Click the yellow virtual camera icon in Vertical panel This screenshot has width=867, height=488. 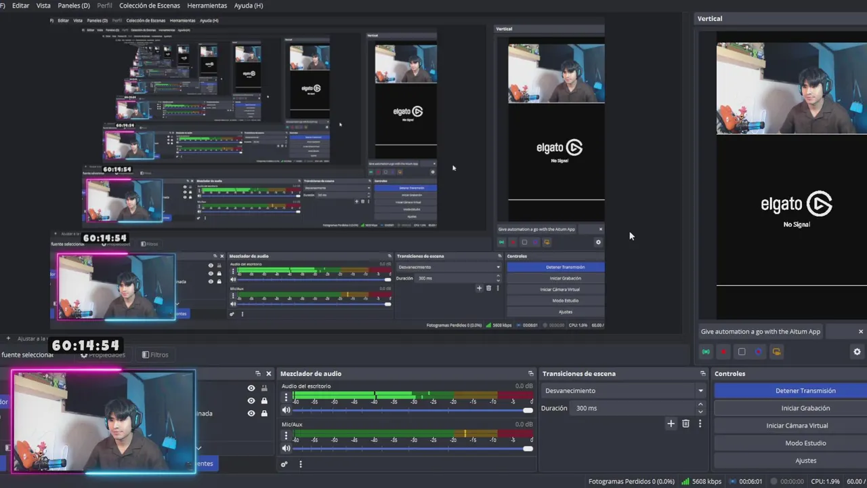click(776, 352)
